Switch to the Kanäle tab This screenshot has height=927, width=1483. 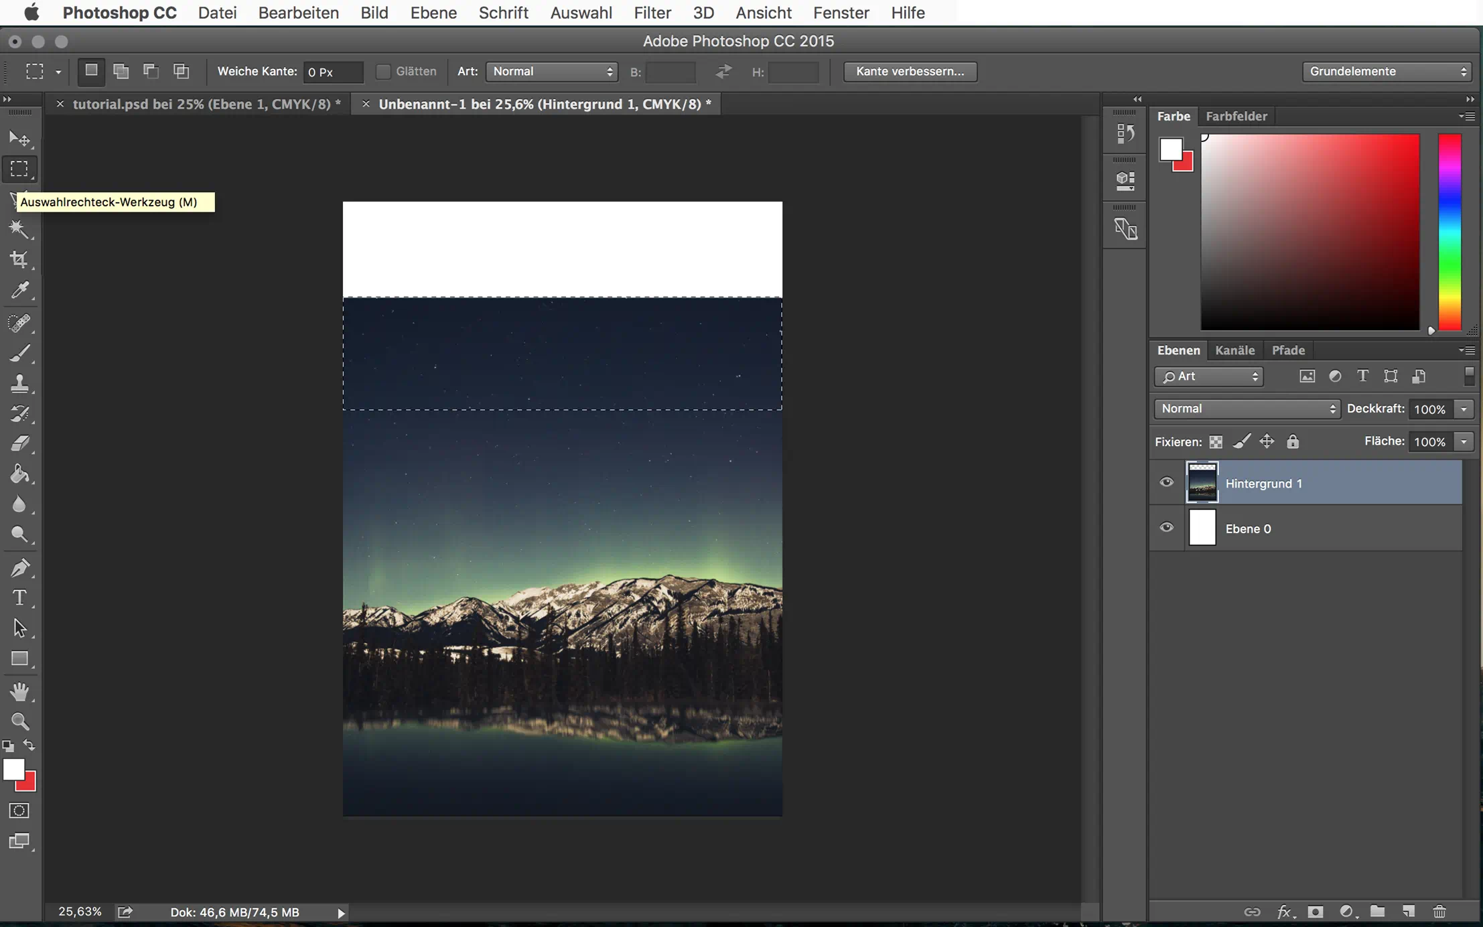1234,350
